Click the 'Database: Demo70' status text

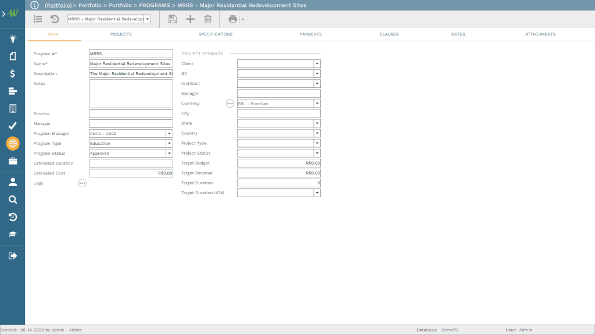pos(437,330)
